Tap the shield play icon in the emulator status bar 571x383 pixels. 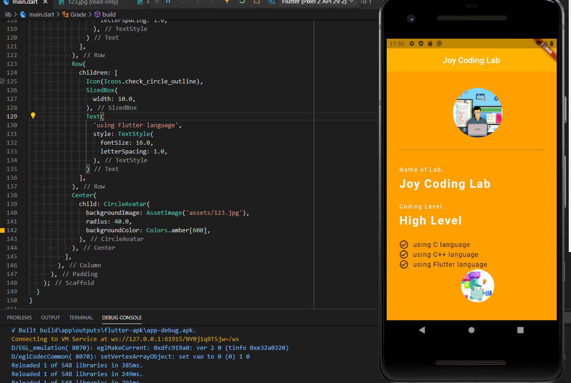point(421,44)
